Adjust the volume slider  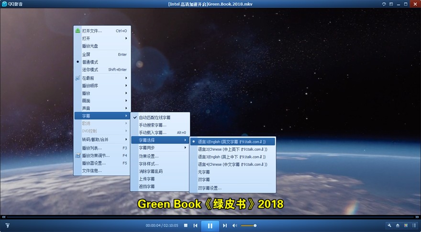(x=248, y=226)
